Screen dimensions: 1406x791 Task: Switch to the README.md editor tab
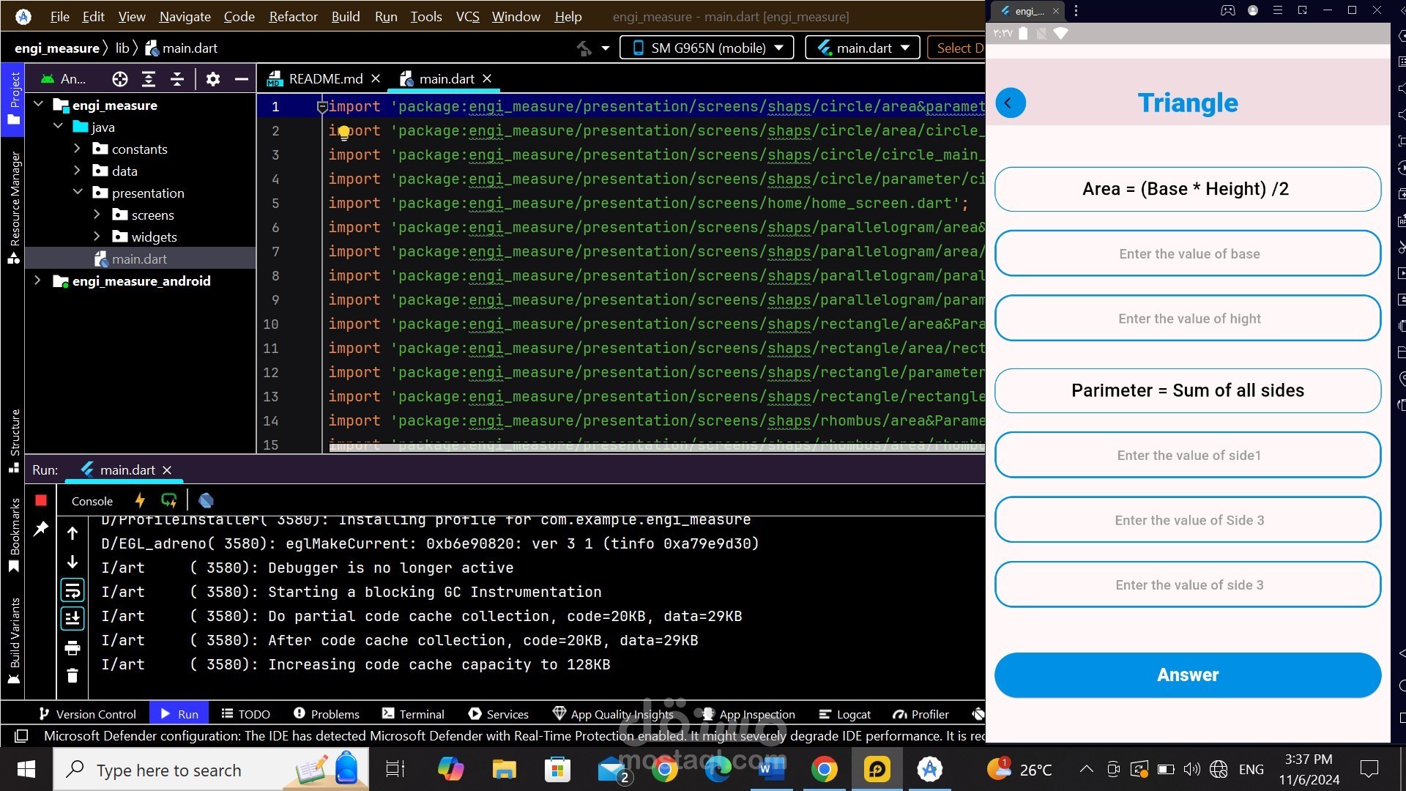324,78
